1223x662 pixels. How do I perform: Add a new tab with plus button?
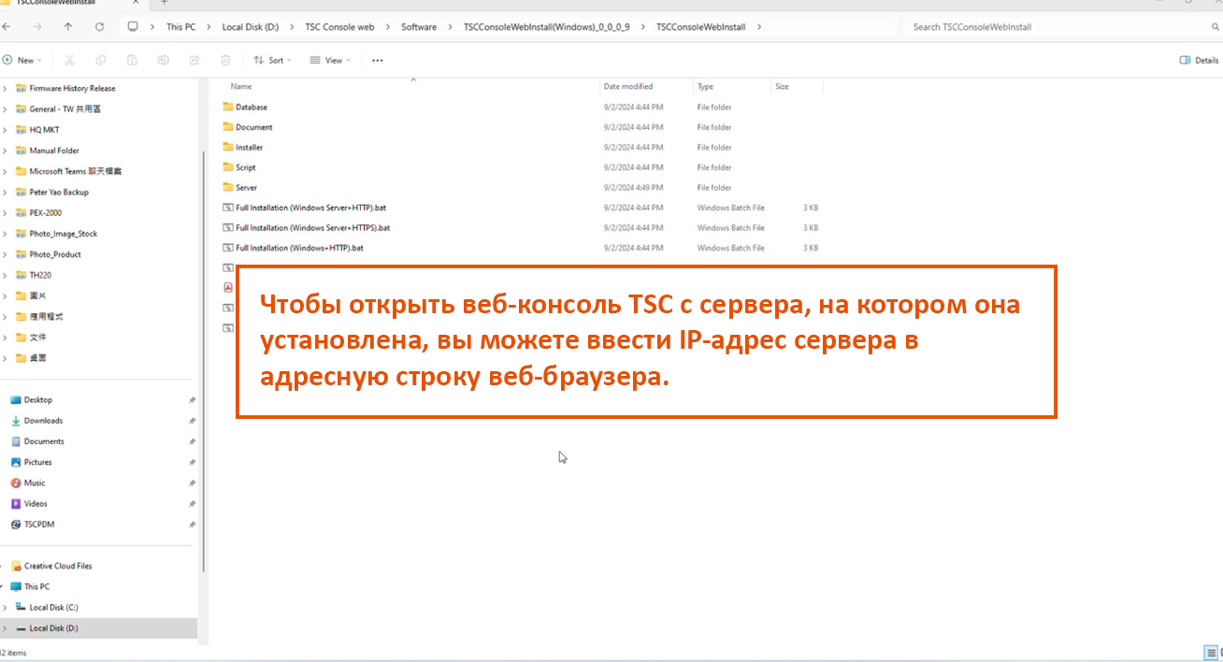click(164, 3)
